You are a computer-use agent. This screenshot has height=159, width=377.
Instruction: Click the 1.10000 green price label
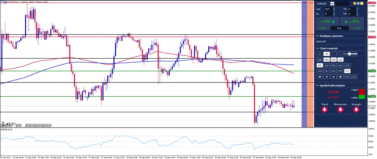372,96
